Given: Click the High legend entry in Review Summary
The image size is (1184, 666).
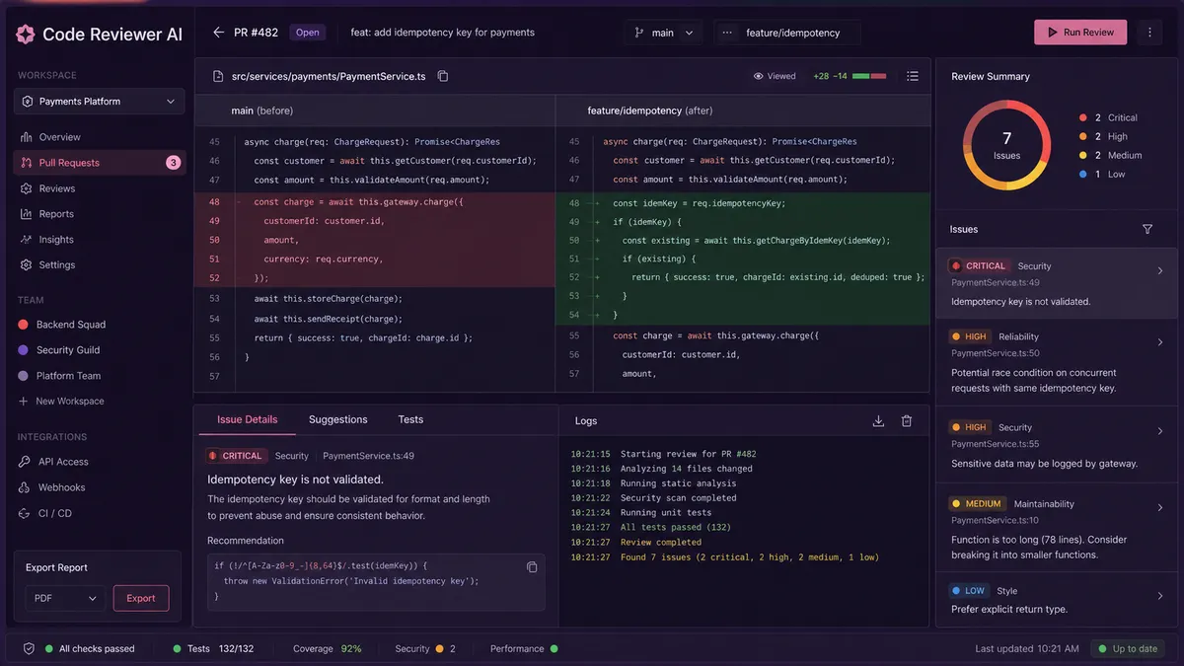Looking at the screenshot, I should click(1105, 136).
